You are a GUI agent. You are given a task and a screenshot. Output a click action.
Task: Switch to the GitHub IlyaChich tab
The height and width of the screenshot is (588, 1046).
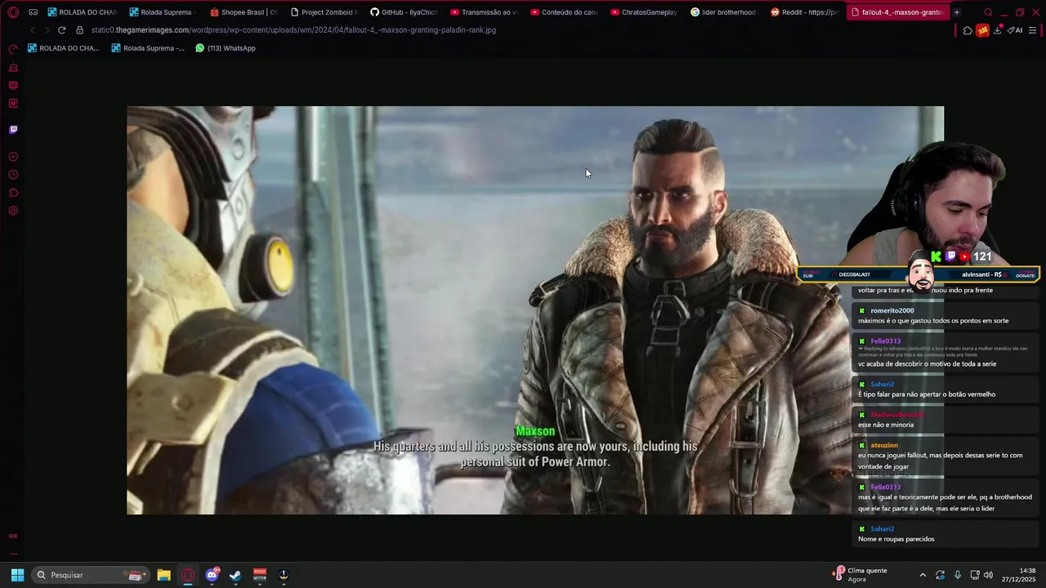tap(403, 12)
